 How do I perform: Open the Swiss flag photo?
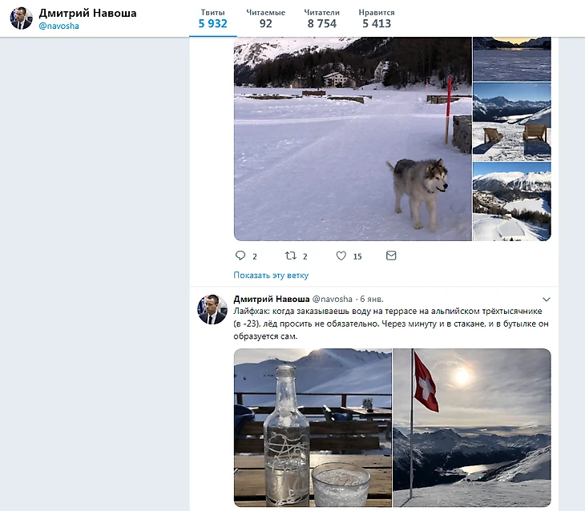pos(472,429)
